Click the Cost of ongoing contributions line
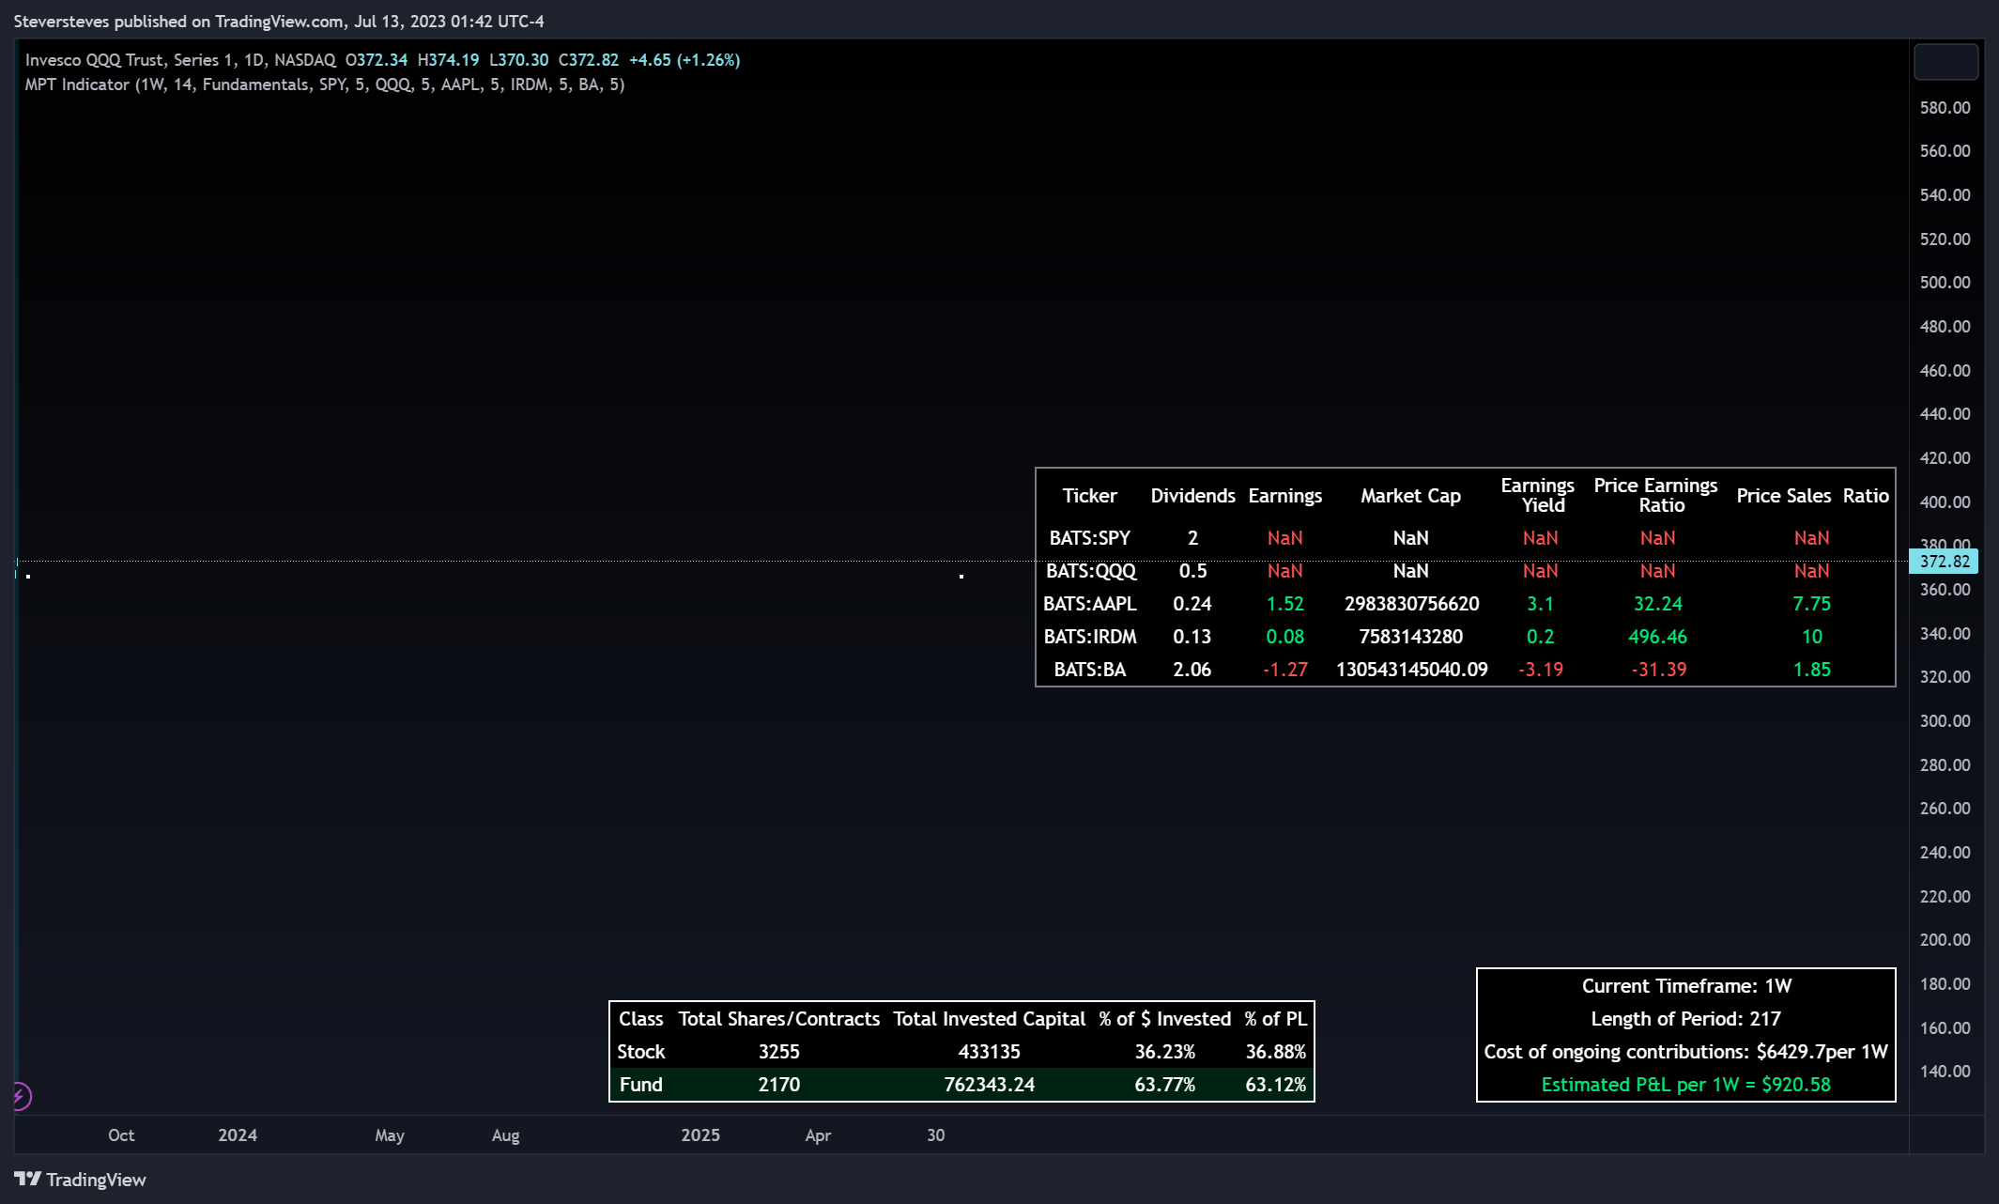Screen dimensions: 1999x1204 tap(1685, 1052)
